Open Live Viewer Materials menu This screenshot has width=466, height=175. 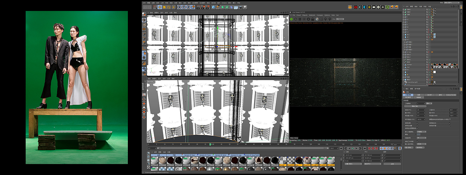point(312,15)
